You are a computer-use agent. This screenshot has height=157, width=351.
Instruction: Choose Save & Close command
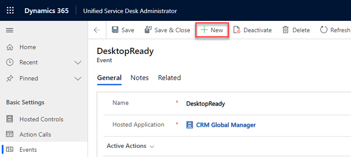pos(172,30)
